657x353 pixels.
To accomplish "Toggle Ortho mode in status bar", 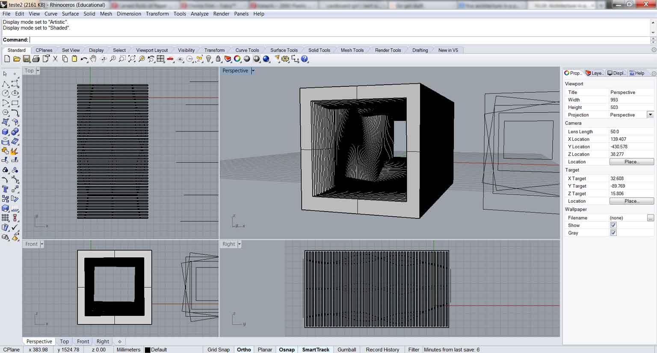I will coord(244,350).
